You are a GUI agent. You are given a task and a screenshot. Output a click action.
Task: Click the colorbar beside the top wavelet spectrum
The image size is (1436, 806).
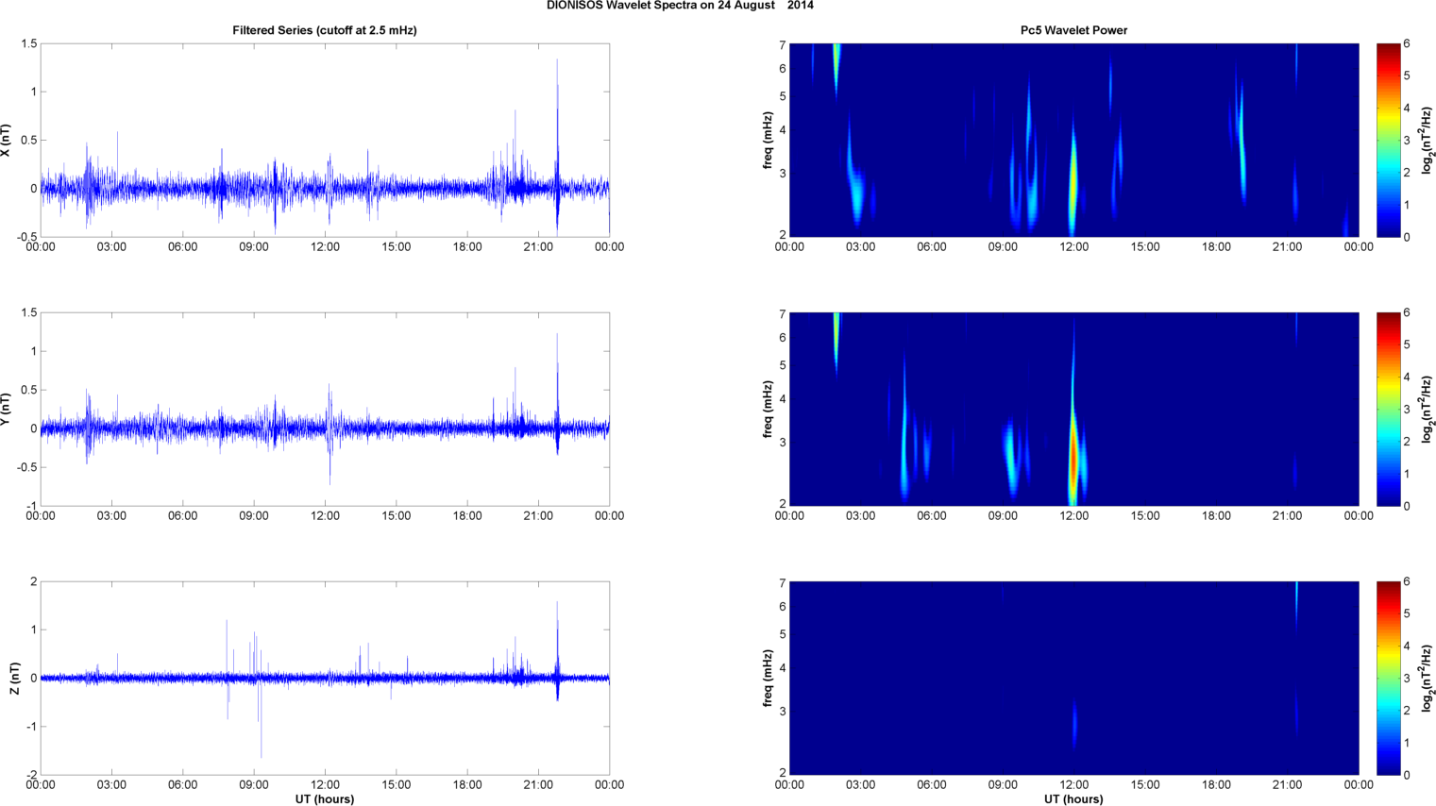pyautogui.click(x=1388, y=140)
